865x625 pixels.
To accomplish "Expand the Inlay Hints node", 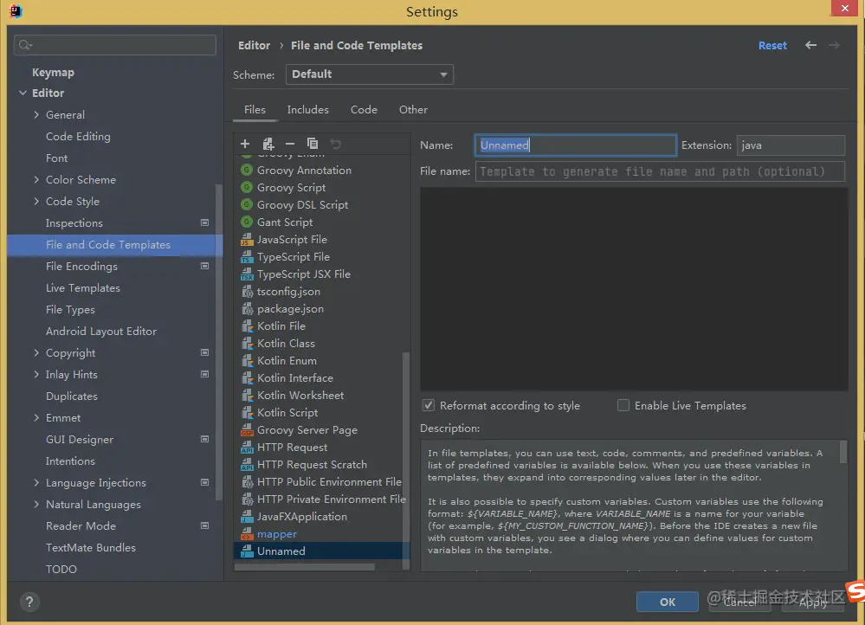I will 36,374.
